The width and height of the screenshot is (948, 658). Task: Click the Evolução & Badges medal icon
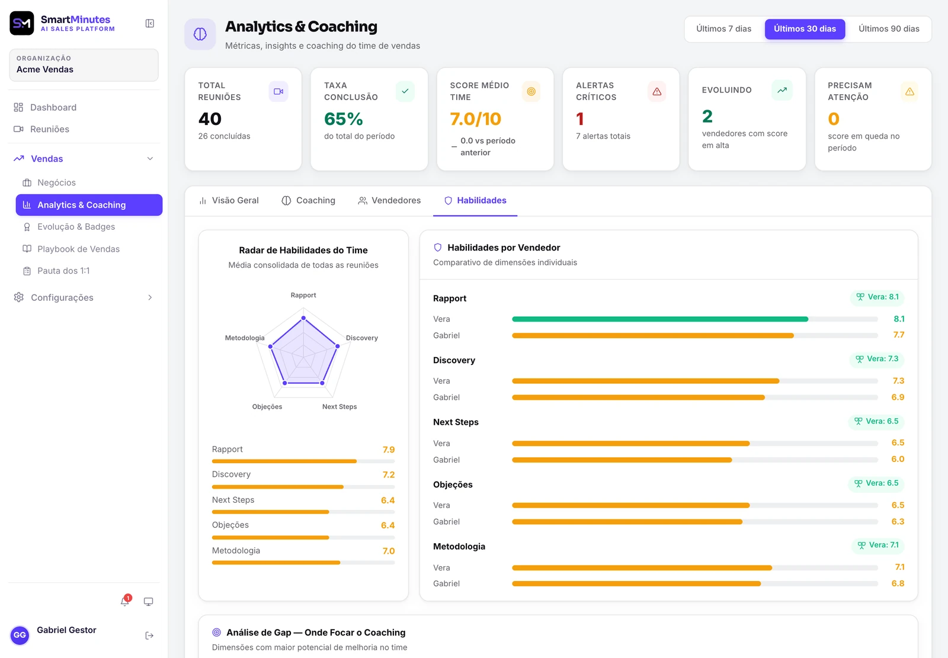pos(27,227)
